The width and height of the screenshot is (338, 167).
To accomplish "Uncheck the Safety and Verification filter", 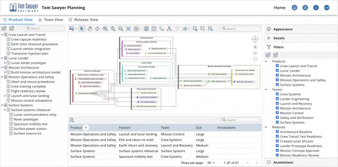I will (278, 118).
